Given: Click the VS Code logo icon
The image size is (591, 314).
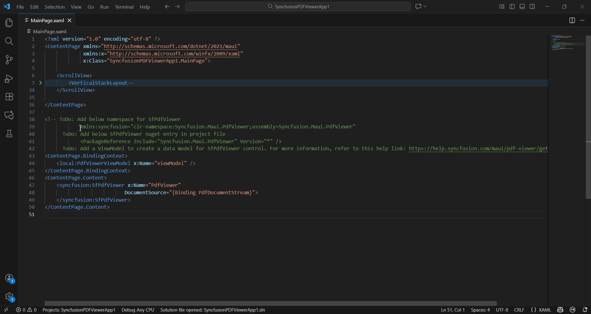Looking at the screenshot, I should click(x=7, y=6).
